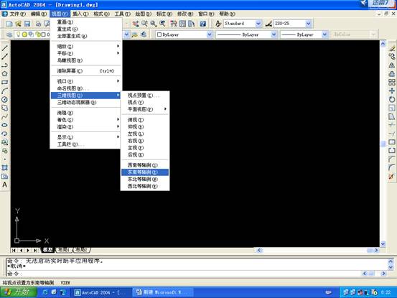Expand 视口(V) submenu
The width and height of the screenshot is (397, 298).
coord(86,81)
